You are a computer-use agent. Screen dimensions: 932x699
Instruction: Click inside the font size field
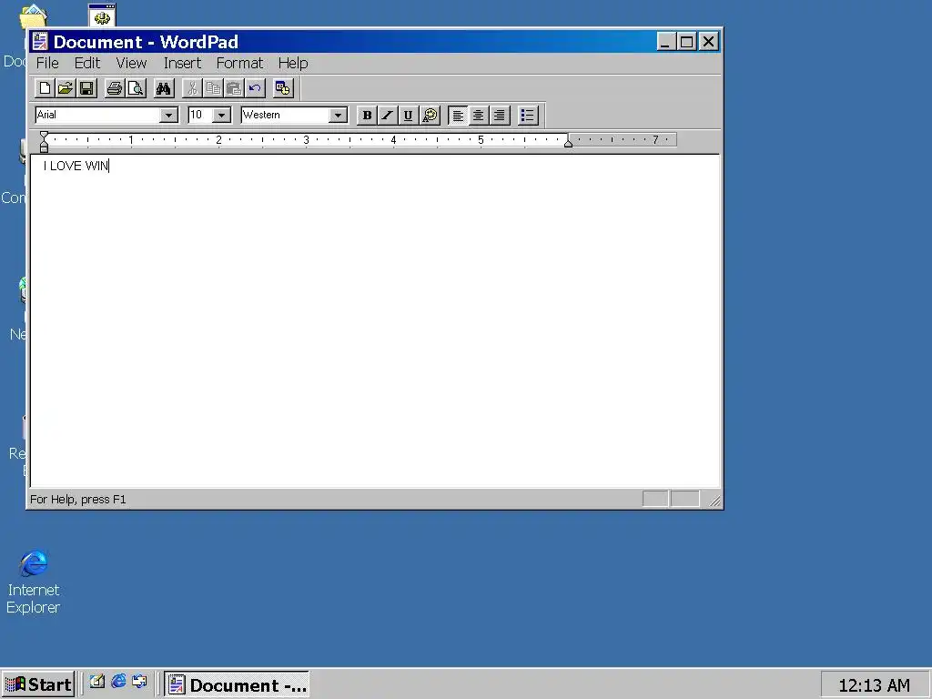click(x=200, y=116)
